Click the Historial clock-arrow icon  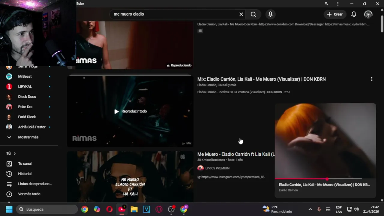[9, 174]
